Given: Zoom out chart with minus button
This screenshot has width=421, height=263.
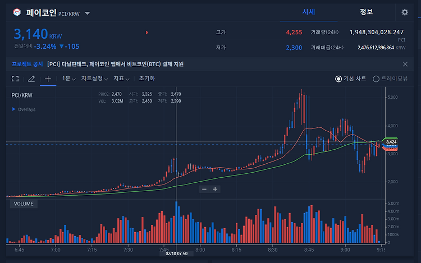Looking at the screenshot, I should coord(204,190).
